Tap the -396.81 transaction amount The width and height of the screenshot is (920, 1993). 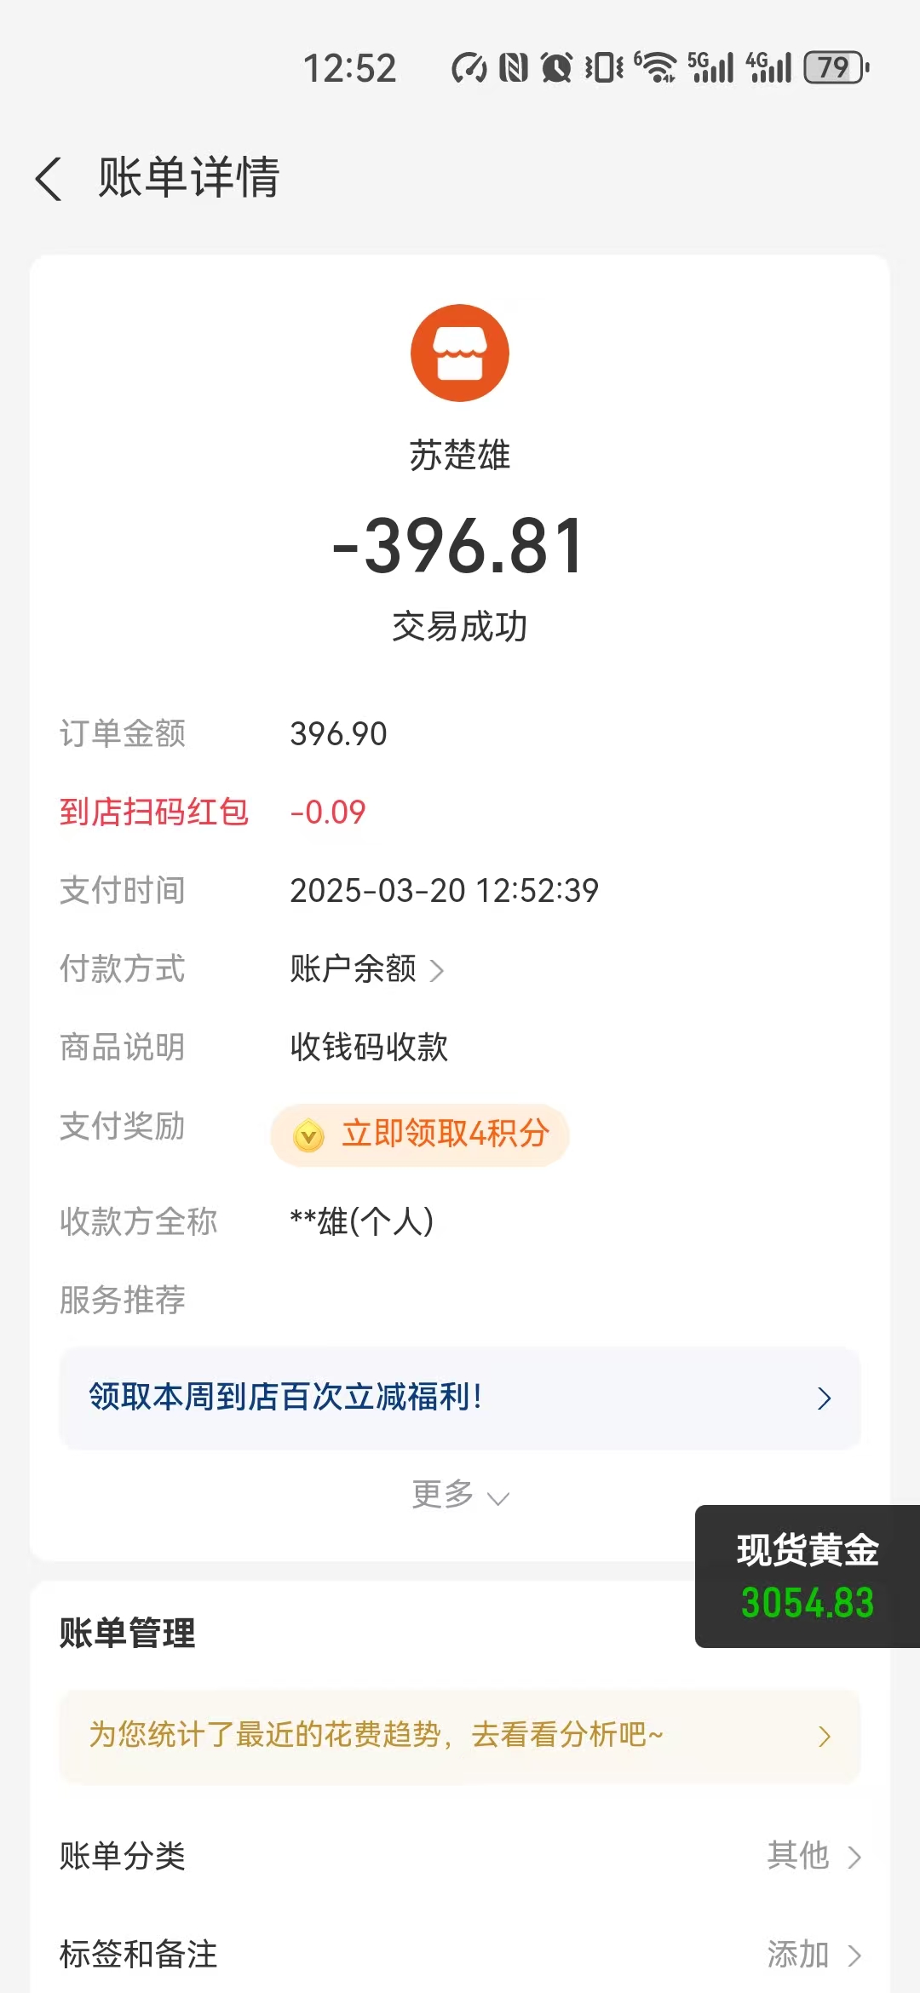(x=460, y=546)
